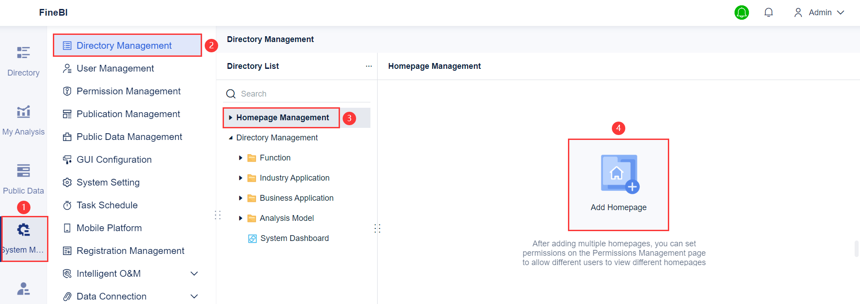Click the Intelligent O&M icon

[x=67, y=274]
